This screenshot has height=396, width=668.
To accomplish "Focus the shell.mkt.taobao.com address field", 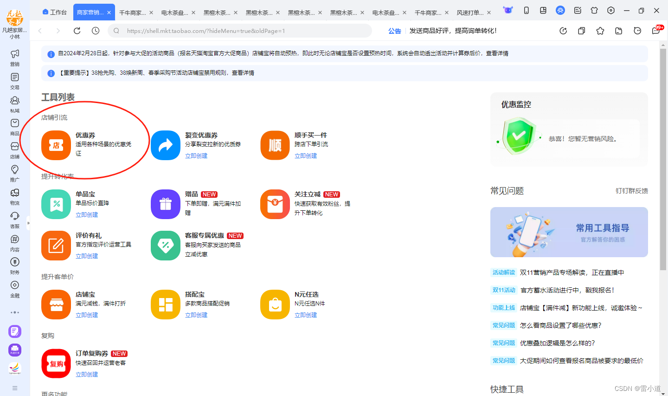I will point(240,31).
